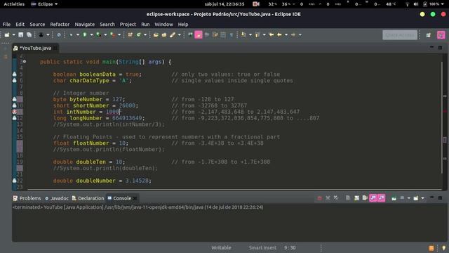Click the warning marker on line 5
This screenshot has width=449, height=253.
[x=15, y=74]
